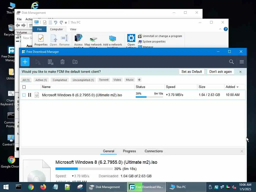The width and height of the screenshot is (256, 192).
Task: Click the Internet Explorer desktop icon
Action: (35, 5)
